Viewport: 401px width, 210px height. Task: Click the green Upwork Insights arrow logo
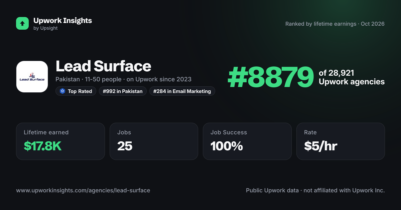coord(22,23)
